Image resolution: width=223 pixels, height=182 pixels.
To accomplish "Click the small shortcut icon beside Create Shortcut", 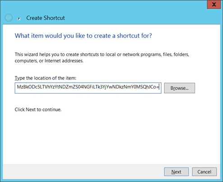I will 19,19.
